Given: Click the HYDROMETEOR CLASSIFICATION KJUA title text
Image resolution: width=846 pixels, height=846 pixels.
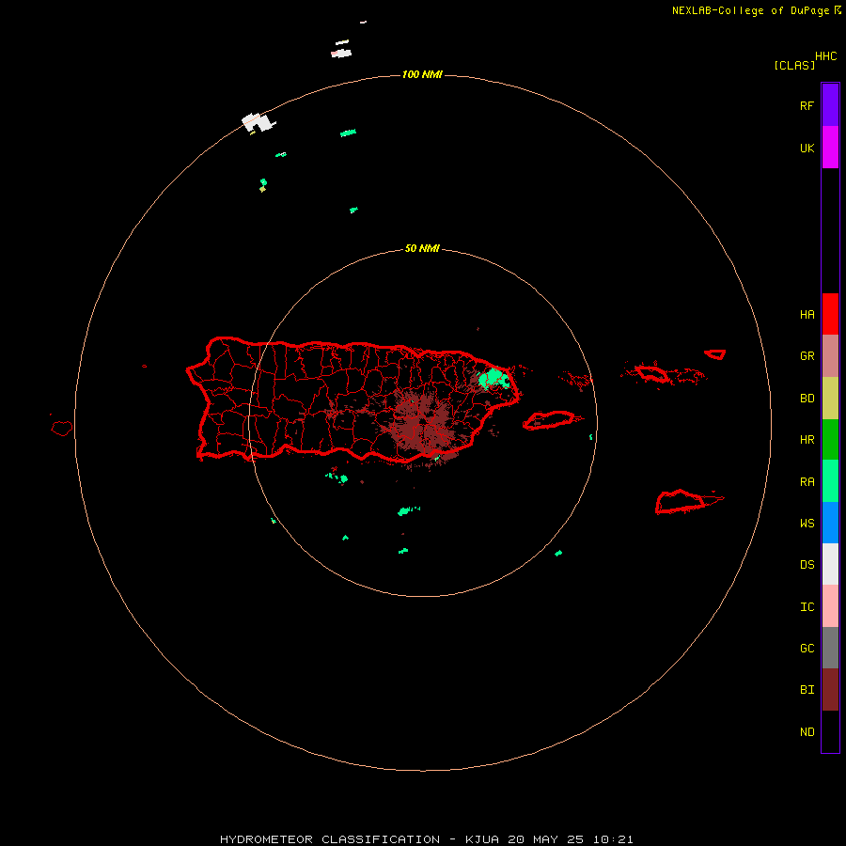Looking at the screenshot, I should point(426,839).
